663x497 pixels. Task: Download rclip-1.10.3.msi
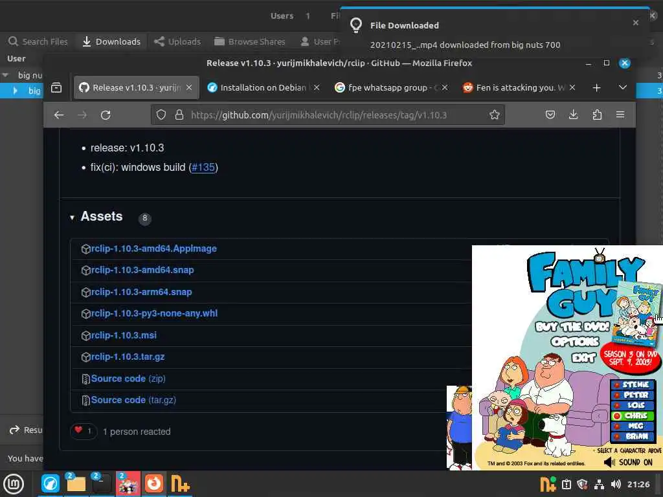coord(124,336)
